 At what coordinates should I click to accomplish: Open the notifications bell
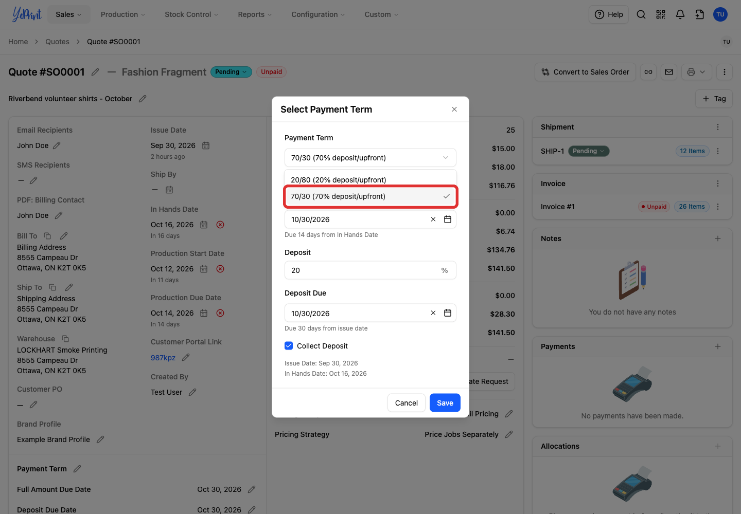680,14
